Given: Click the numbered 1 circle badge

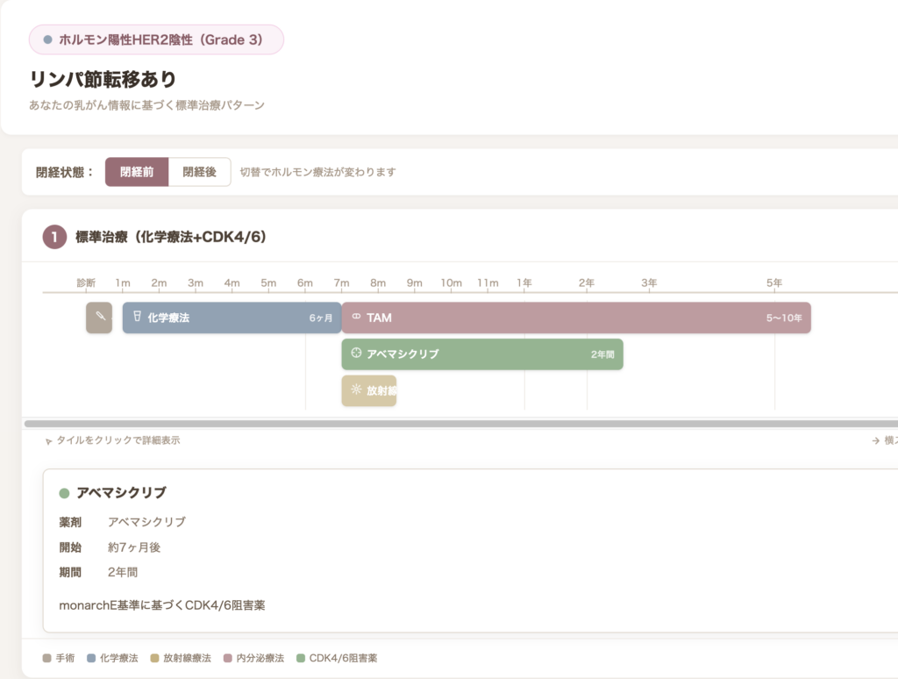Looking at the screenshot, I should coord(54,237).
